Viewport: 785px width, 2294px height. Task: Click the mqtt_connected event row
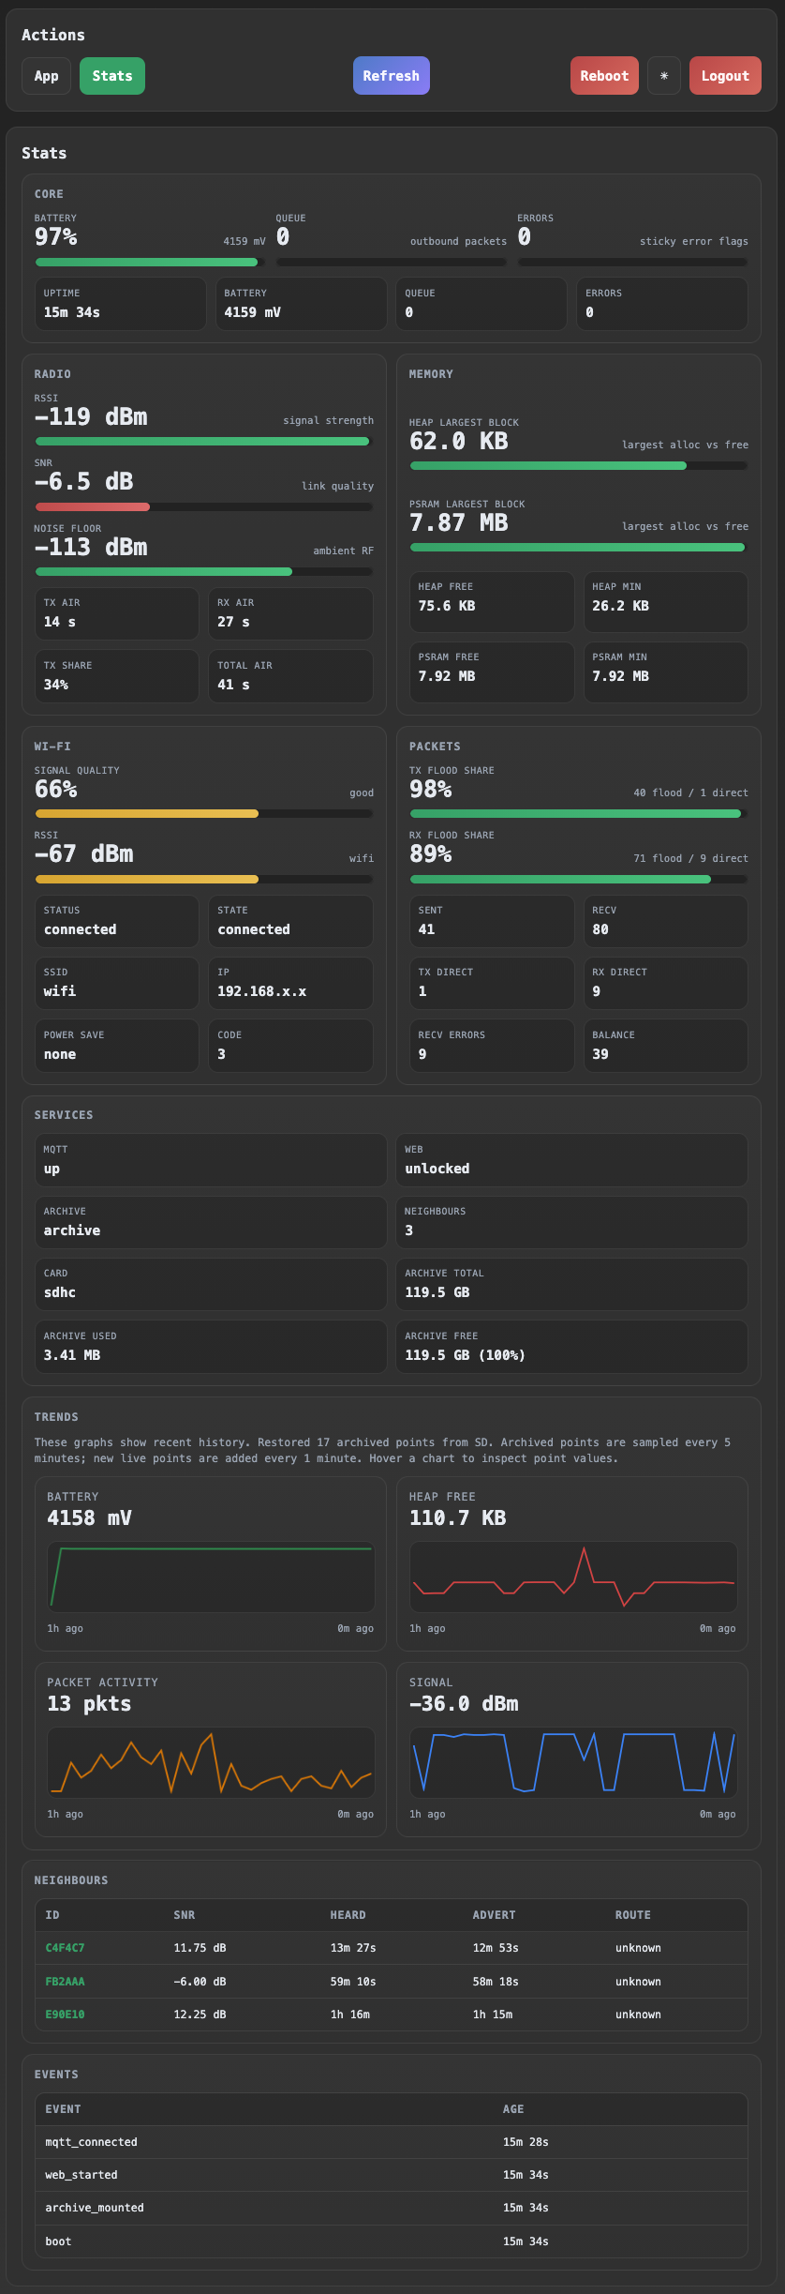[392, 2142]
